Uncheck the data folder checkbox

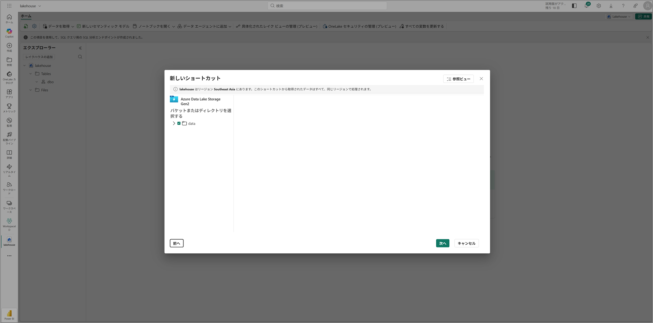[x=179, y=124]
